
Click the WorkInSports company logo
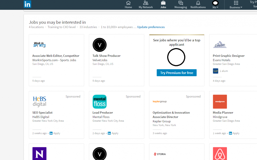[39, 45]
